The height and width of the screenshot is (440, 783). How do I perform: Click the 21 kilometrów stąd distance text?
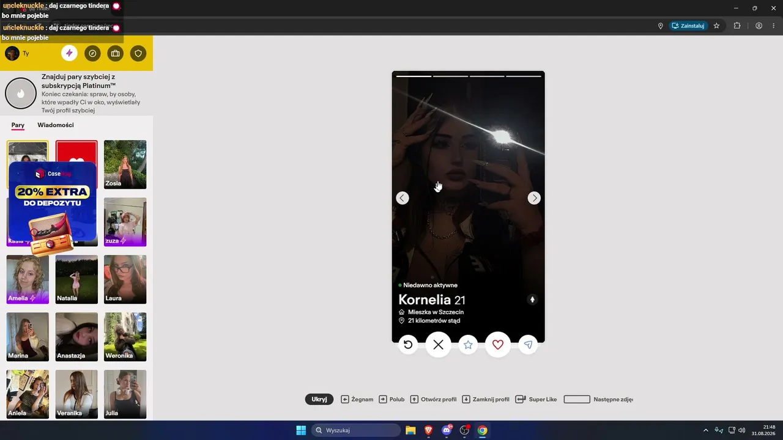click(x=434, y=320)
